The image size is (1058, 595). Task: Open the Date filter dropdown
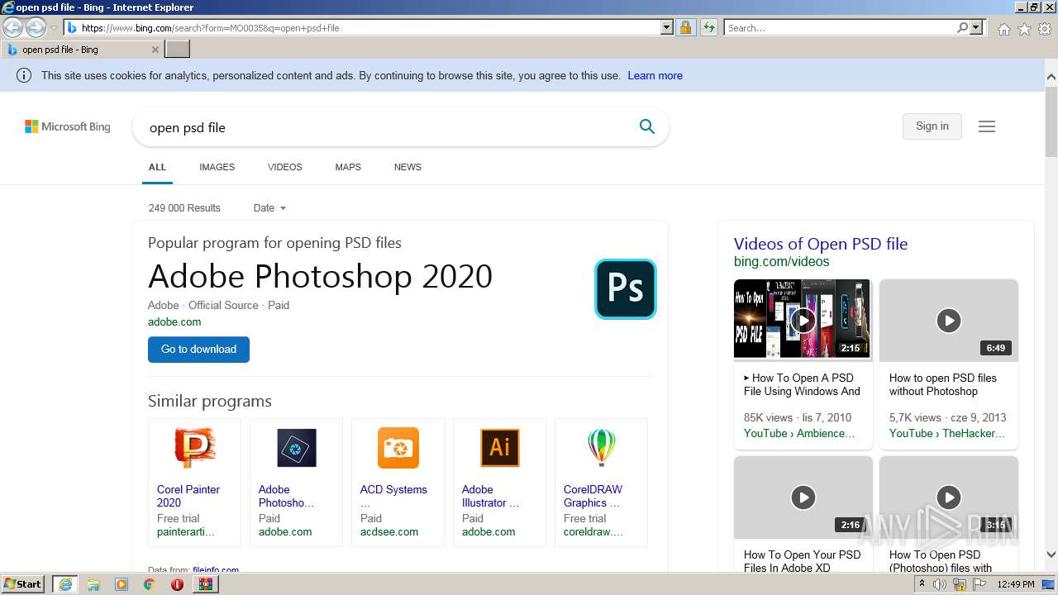pyautogui.click(x=269, y=208)
